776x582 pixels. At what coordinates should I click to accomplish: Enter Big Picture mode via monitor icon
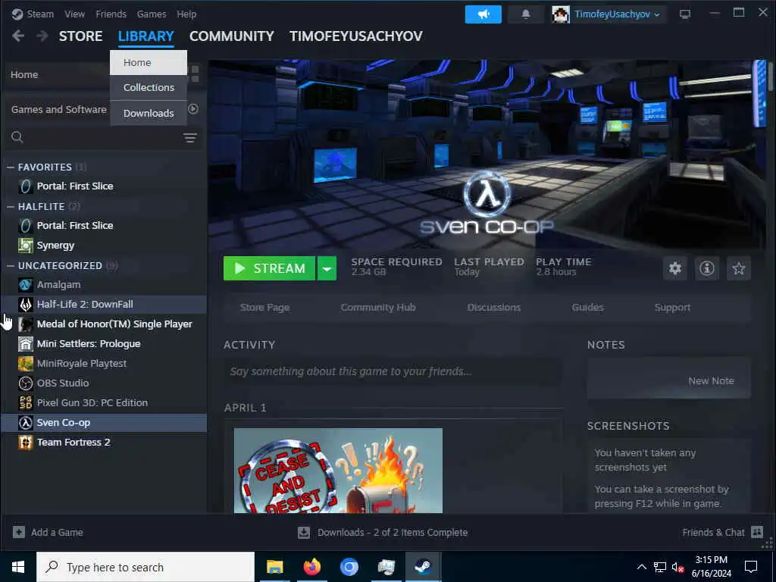685,14
